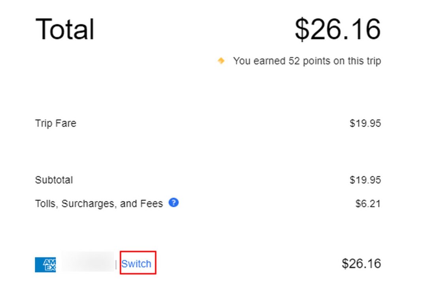Click the points earned message
Screen dimensions: 422x285
(307, 61)
